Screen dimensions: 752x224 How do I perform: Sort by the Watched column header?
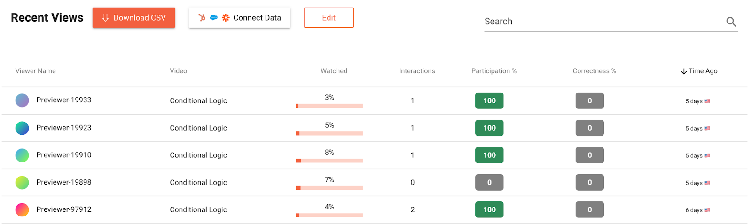click(334, 71)
